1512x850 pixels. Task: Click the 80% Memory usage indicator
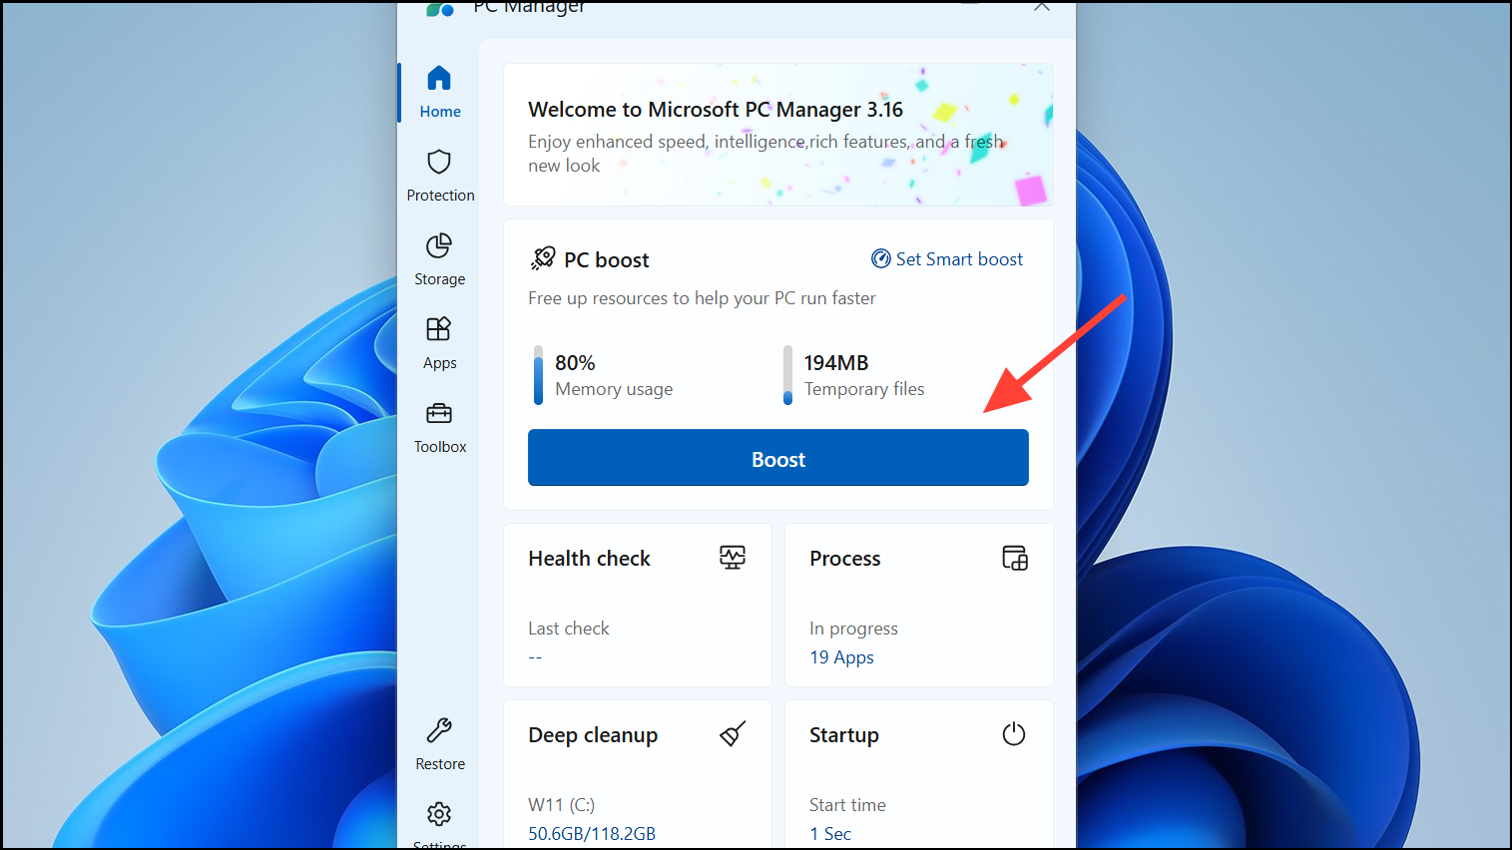604,375
